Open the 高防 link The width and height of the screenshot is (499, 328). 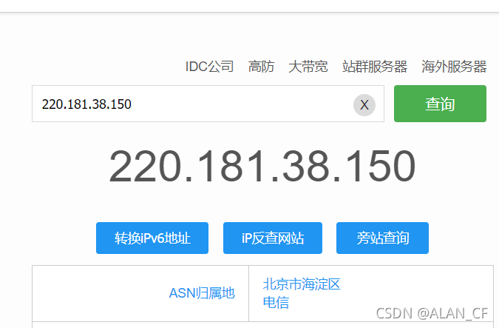(x=261, y=67)
